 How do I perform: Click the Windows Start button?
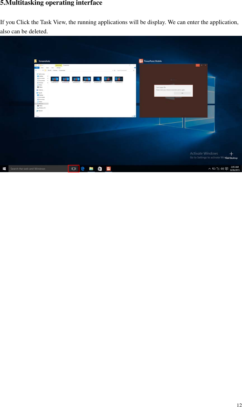(x=4, y=169)
